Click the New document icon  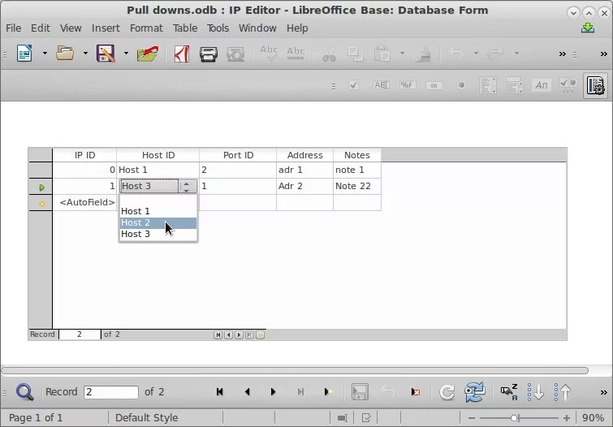[24, 54]
